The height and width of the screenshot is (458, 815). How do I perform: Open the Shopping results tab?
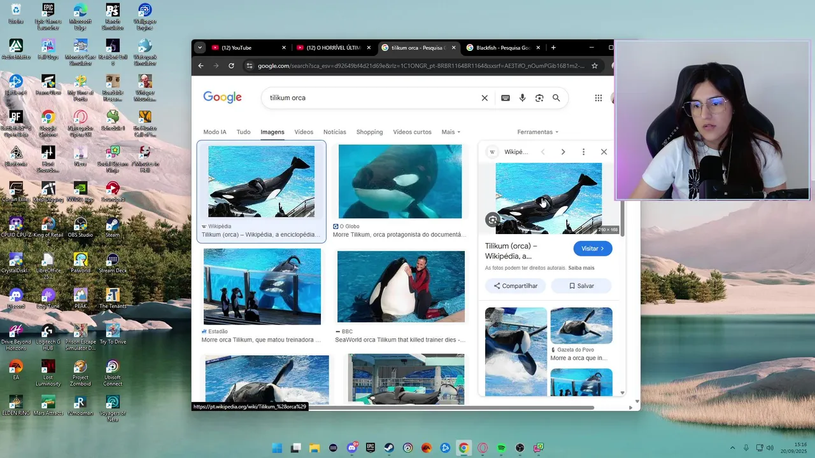(369, 132)
